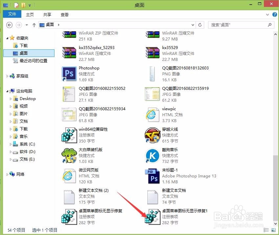Select the 软件 (D:) drive

pyautogui.click(x=27, y=152)
